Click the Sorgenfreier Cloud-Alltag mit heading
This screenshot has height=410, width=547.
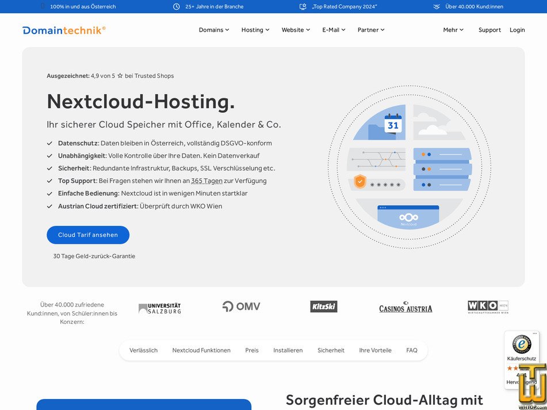click(384, 400)
